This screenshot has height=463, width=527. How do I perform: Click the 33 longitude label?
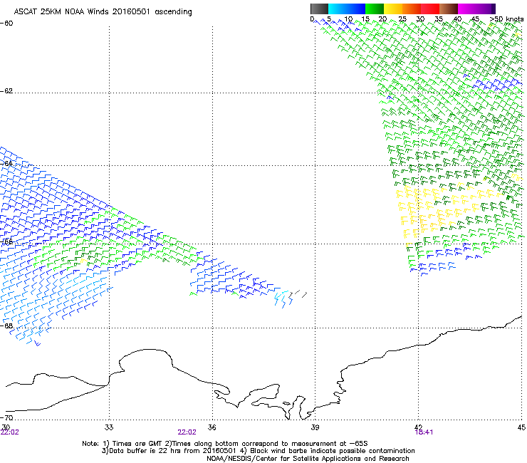tap(109, 427)
